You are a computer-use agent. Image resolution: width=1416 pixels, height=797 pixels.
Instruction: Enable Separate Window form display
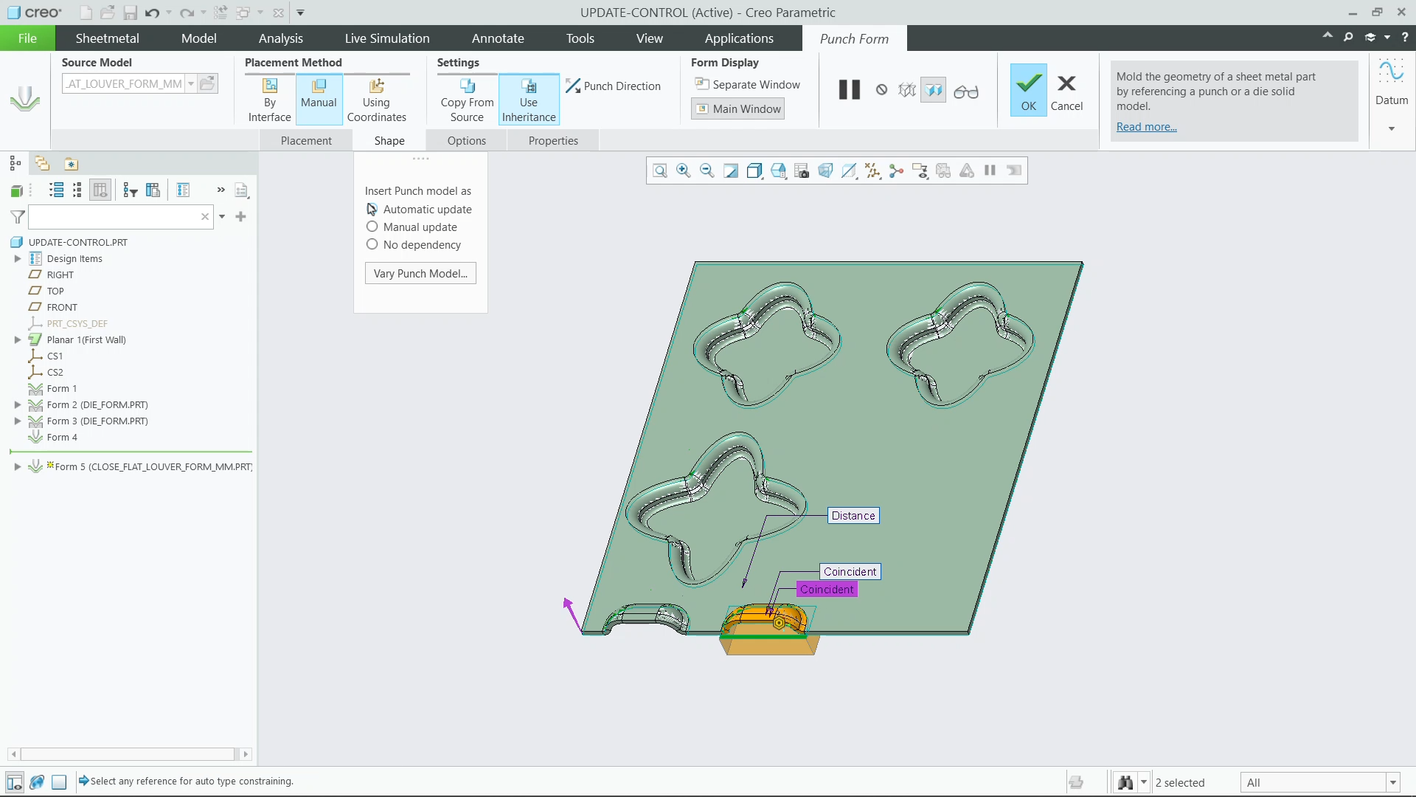coord(747,85)
